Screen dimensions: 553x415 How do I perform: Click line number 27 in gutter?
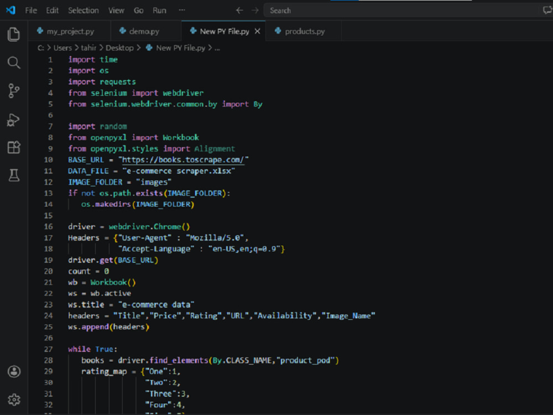tap(48, 349)
